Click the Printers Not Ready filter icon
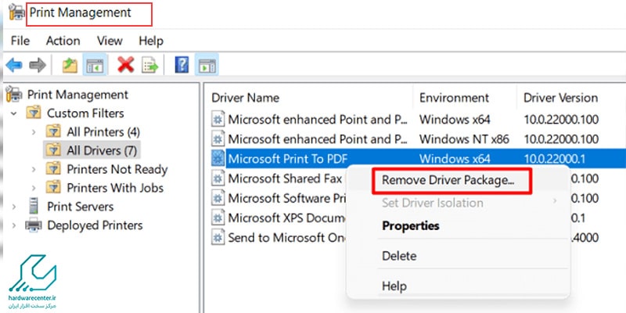This screenshot has height=313, width=626. (x=53, y=169)
